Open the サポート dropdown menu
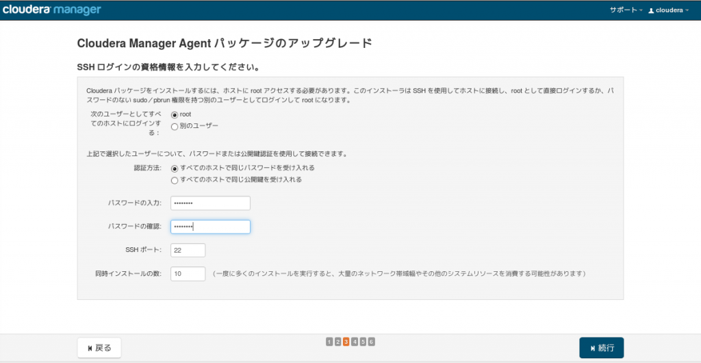The image size is (701, 363). tap(626, 10)
